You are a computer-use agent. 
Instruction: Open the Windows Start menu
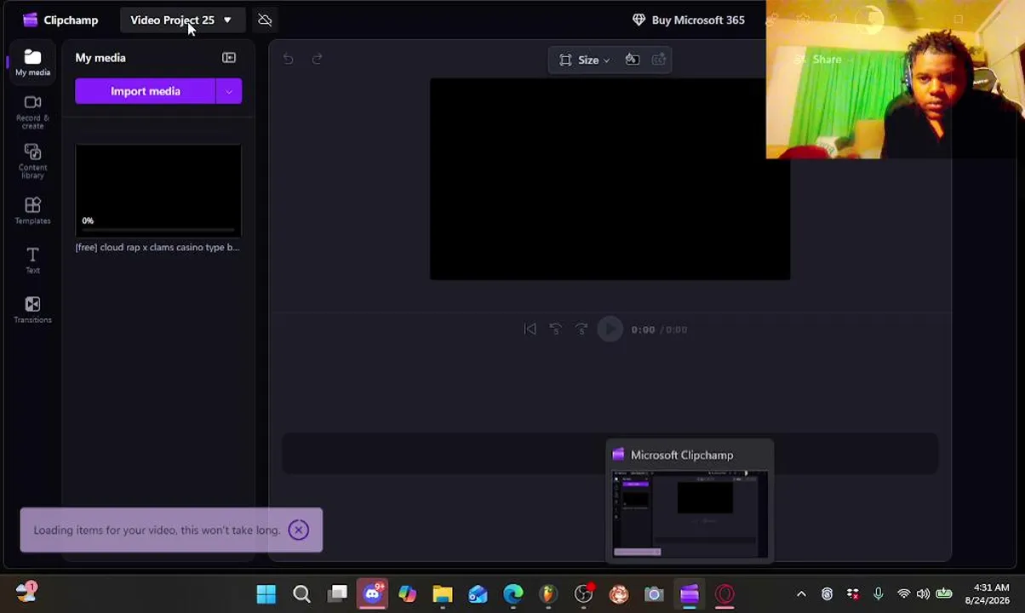click(266, 594)
